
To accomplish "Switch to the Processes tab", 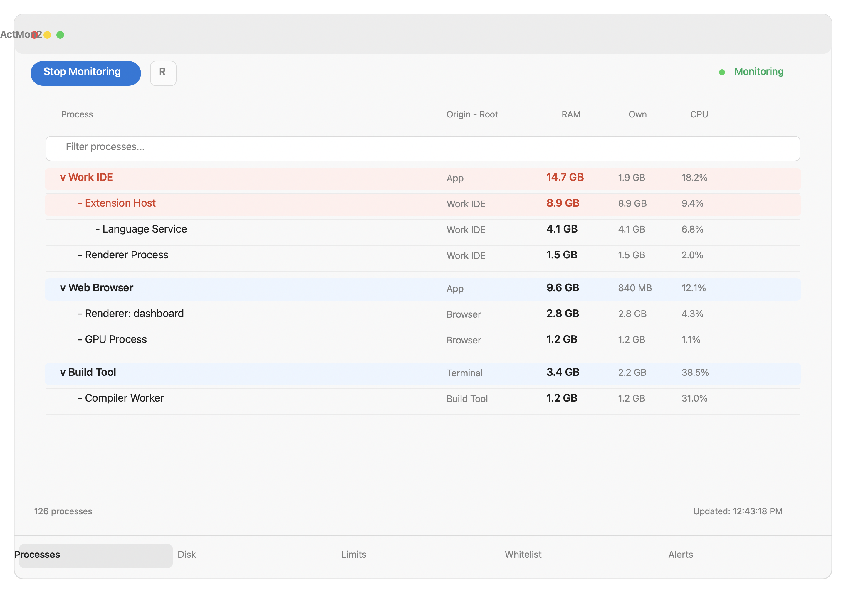I will 95,555.
